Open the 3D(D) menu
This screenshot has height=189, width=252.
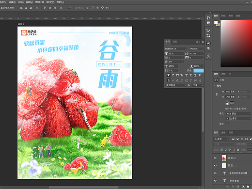click(20, 2)
